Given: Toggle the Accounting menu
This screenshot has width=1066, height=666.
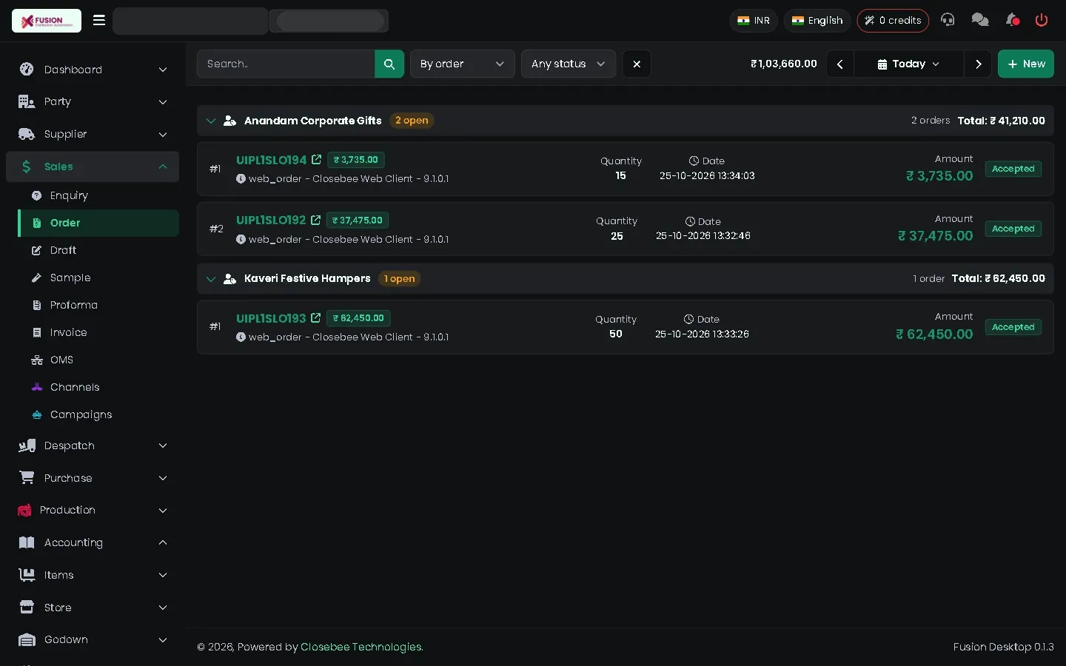Looking at the screenshot, I should point(93,542).
